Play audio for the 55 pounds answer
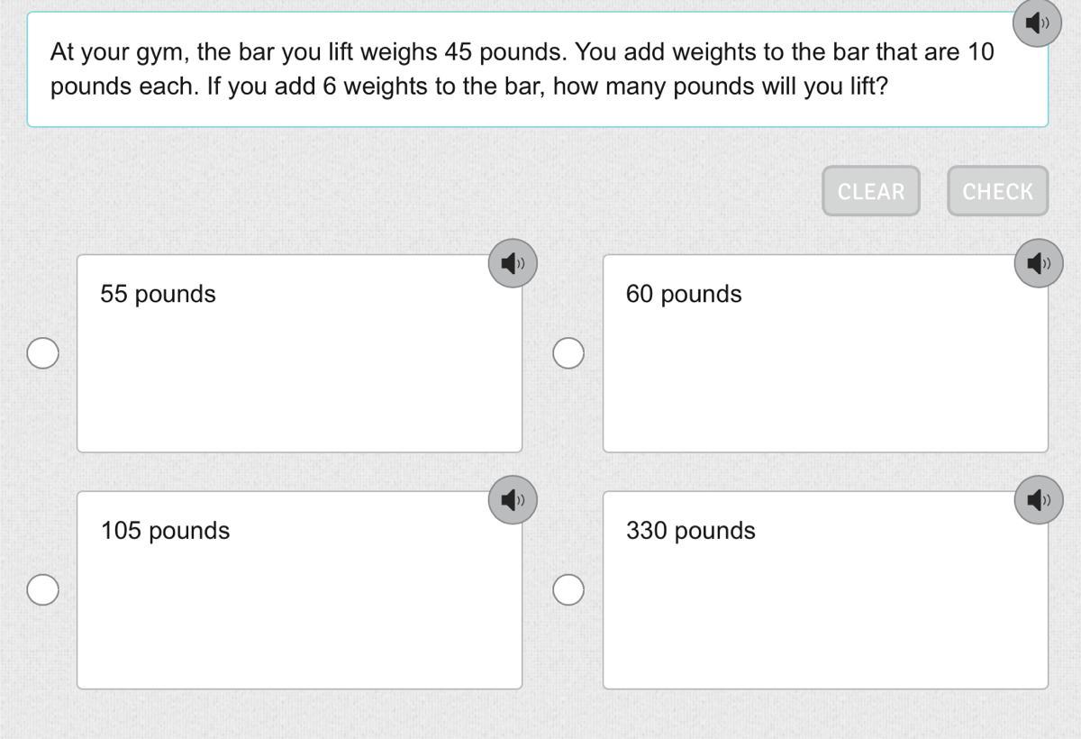The height and width of the screenshot is (739, 1081). pyautogui.click(x=512, y=263)
